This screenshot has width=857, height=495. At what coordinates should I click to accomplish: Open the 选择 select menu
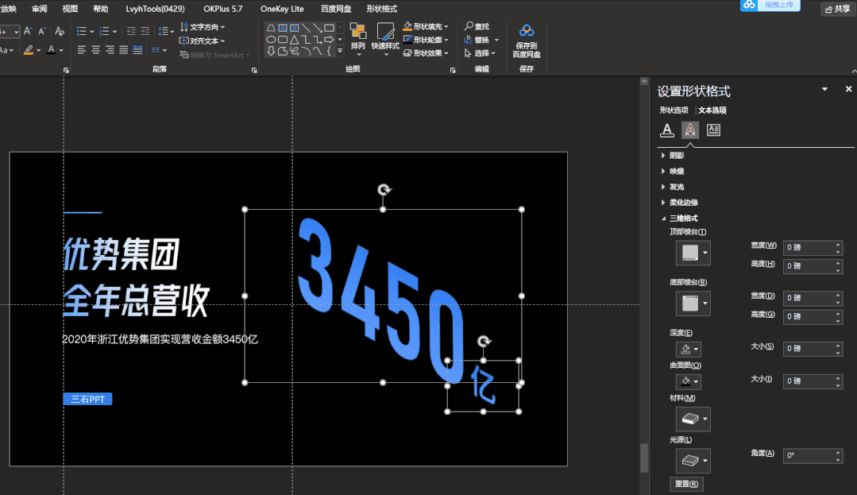click(479, 53)
